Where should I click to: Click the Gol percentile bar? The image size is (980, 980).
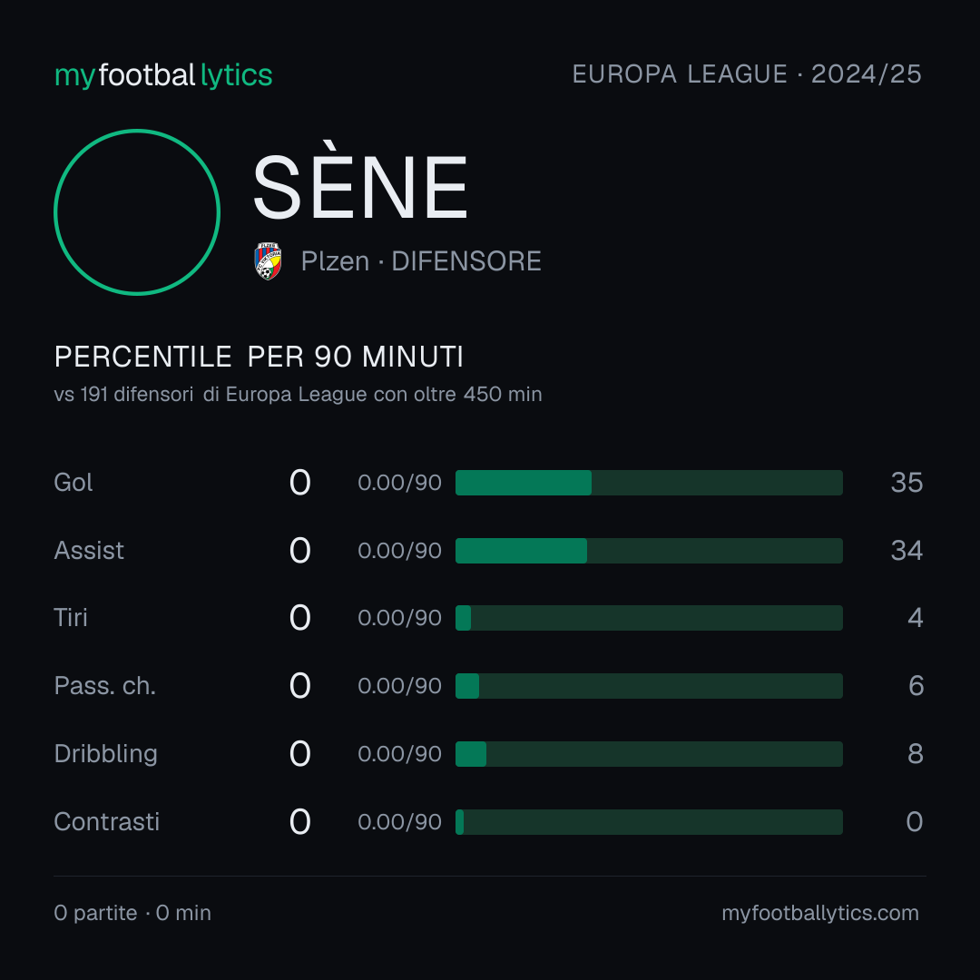(649, 483)
